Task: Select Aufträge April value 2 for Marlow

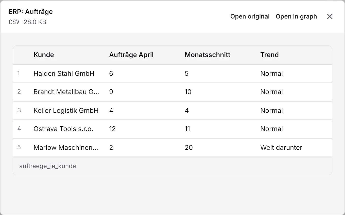Action: pyautogui.click(x=111, y=148)
